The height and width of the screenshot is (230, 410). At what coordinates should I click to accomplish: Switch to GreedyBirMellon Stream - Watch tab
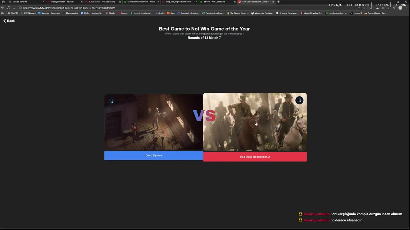coord(141,2)
